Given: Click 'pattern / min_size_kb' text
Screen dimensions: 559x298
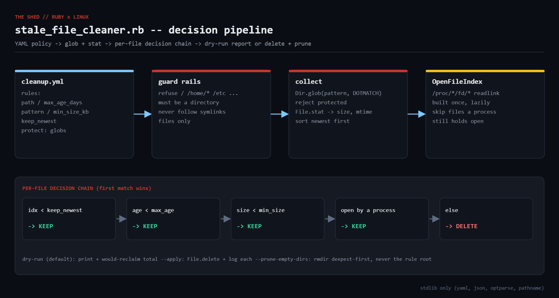Looking at the screenshot, I should 55,112.
